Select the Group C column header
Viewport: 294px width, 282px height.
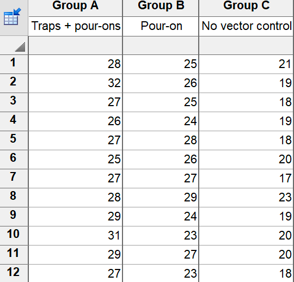pos(246,5)
